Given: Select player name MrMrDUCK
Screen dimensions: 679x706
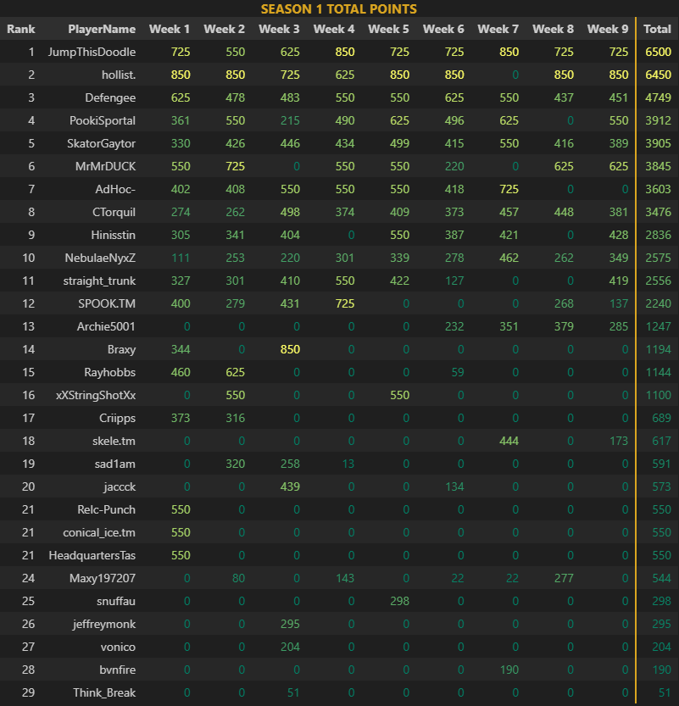Looking at the screenshot, I should (106, 166).
